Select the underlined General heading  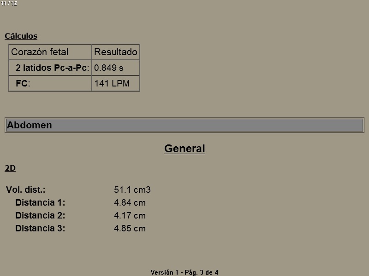point(184,149)
